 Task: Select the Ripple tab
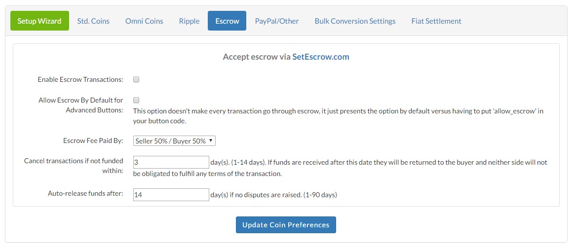point(190,21)
